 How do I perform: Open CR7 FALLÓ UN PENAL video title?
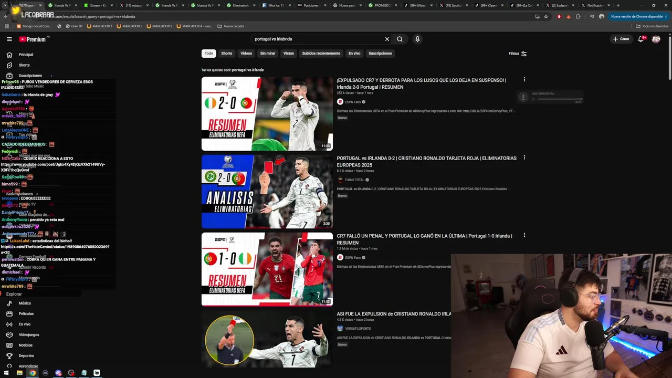[425, 239]
